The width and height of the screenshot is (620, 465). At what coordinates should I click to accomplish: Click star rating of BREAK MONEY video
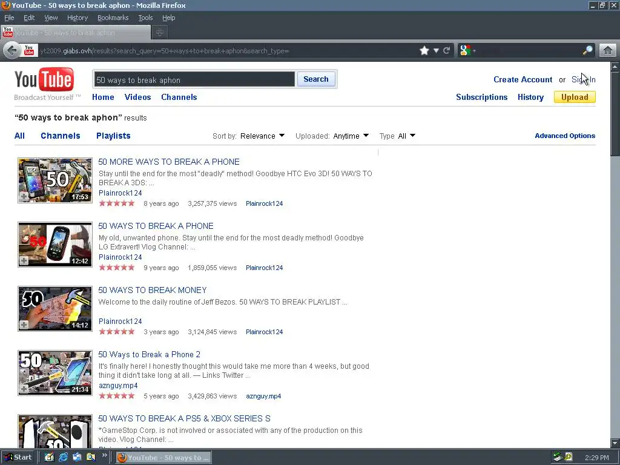tap(117, 332)
